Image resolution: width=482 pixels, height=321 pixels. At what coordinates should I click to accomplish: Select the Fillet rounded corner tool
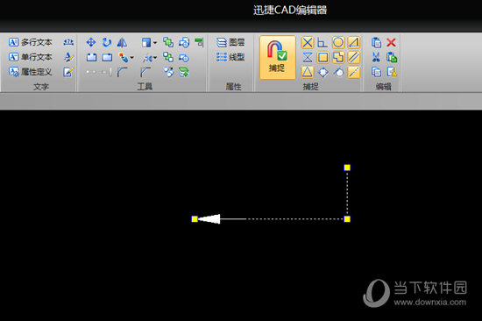coord(123,72)
